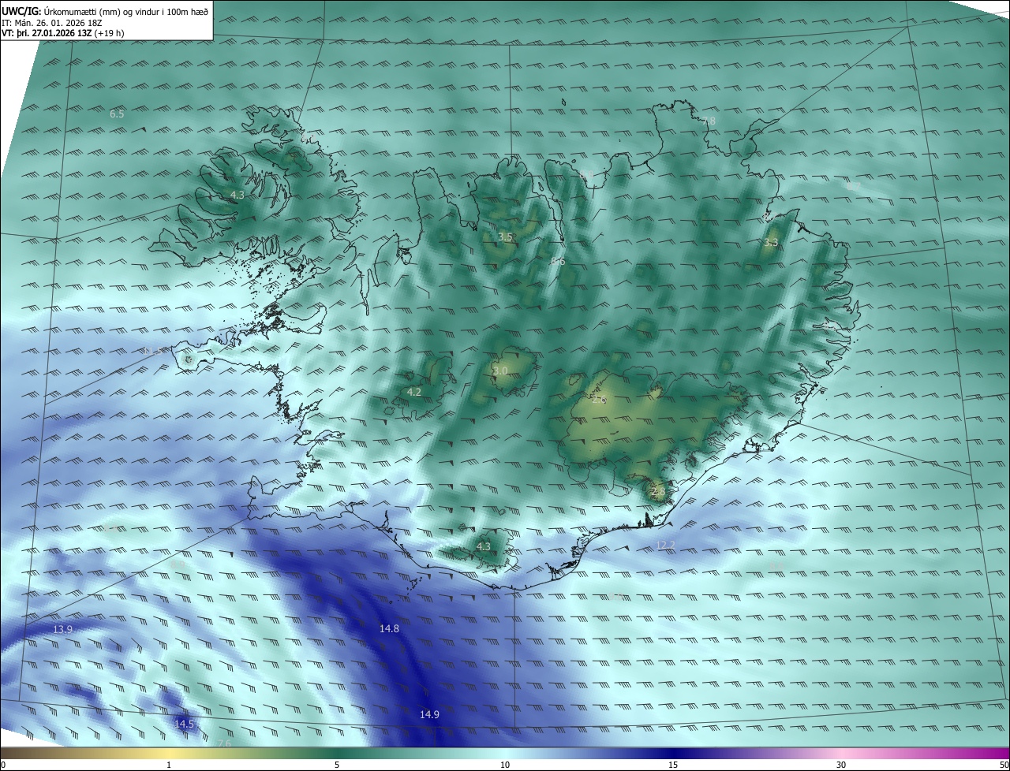Screen dimensions: 1010x771
Task: Click the 14.8 value label in the dark blue band
Action: [389, 628]
